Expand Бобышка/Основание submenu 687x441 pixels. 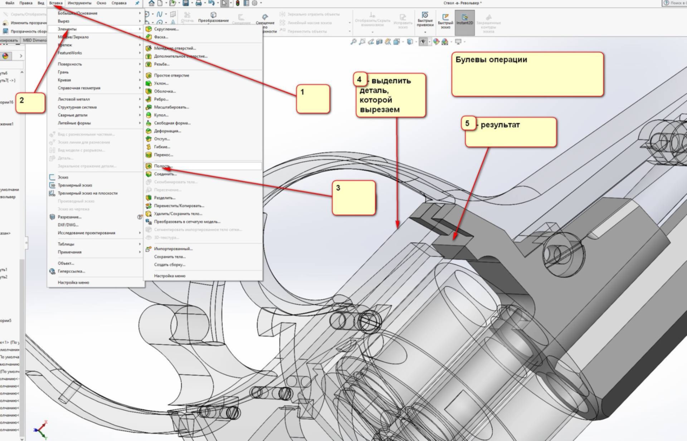pos(96,13)
